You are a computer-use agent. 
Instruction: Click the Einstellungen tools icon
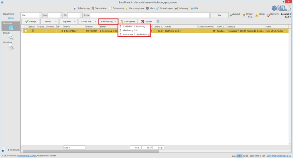[158, 8]
